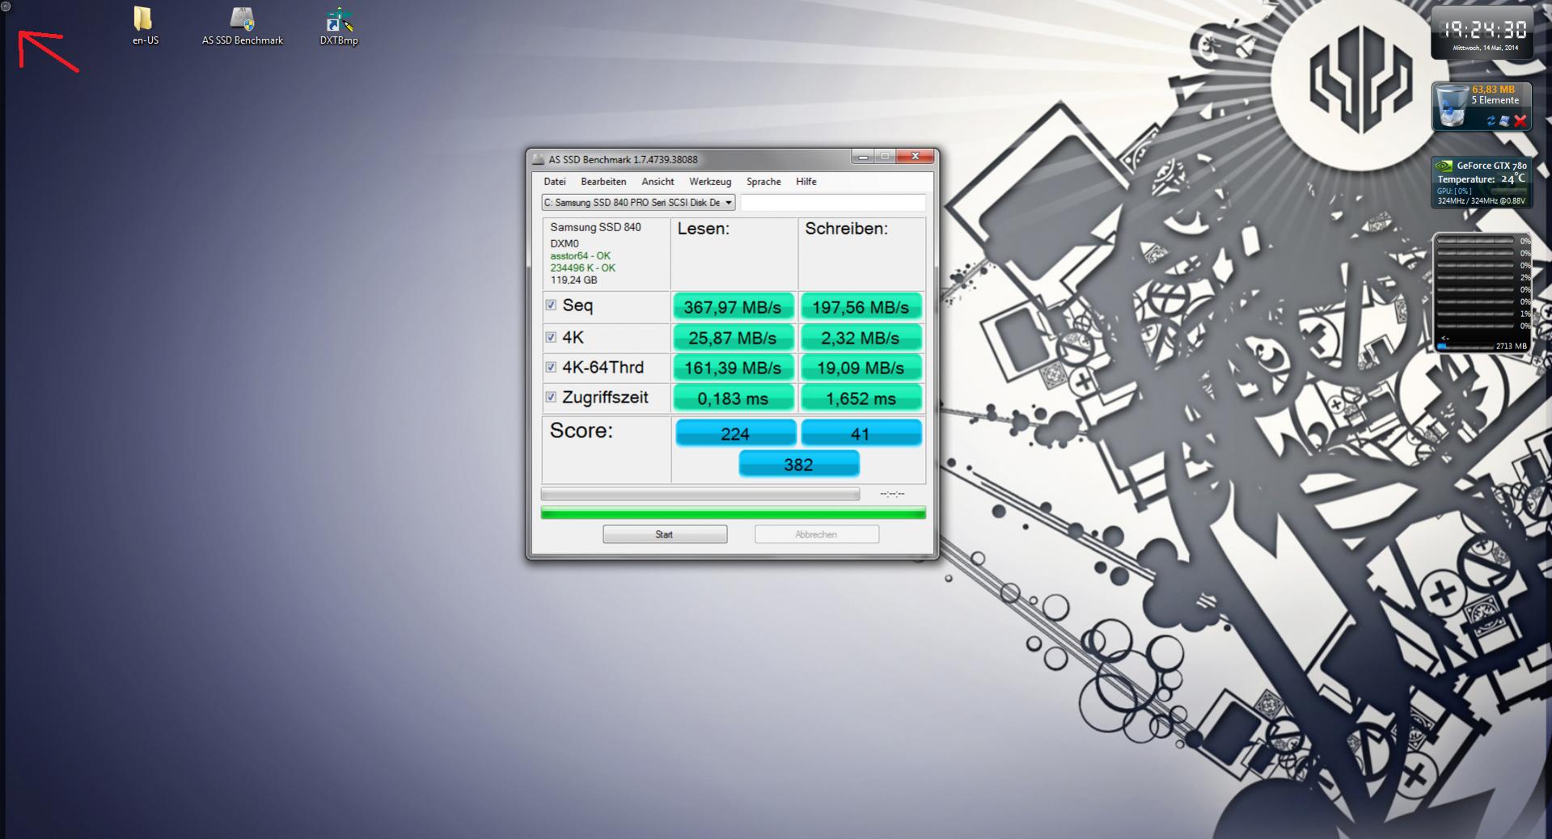Click the blue refresh arrows in the Recycle Bin gadget
Viewport: 1552px width, 839px height.
pyautogui.click(x=1491, y=121)
